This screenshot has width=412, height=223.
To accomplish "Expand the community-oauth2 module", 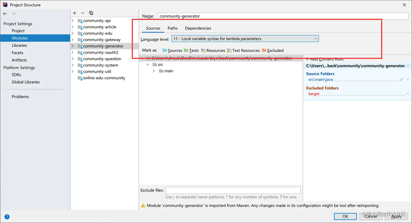I will (73, 52).
